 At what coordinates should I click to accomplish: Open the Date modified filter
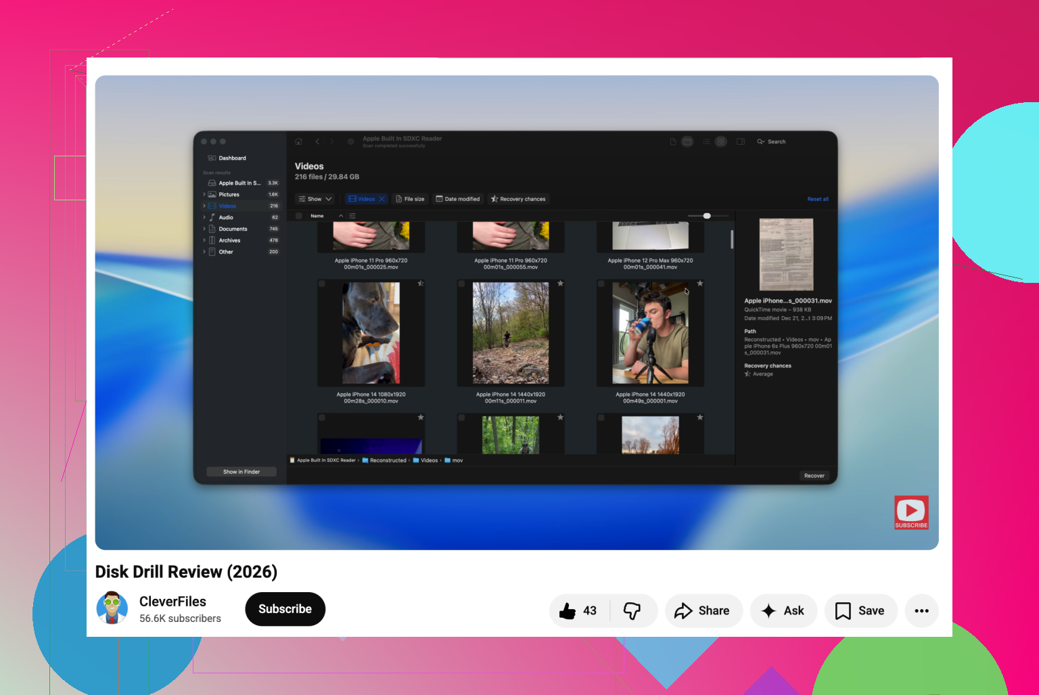click(x=458, y=199)
